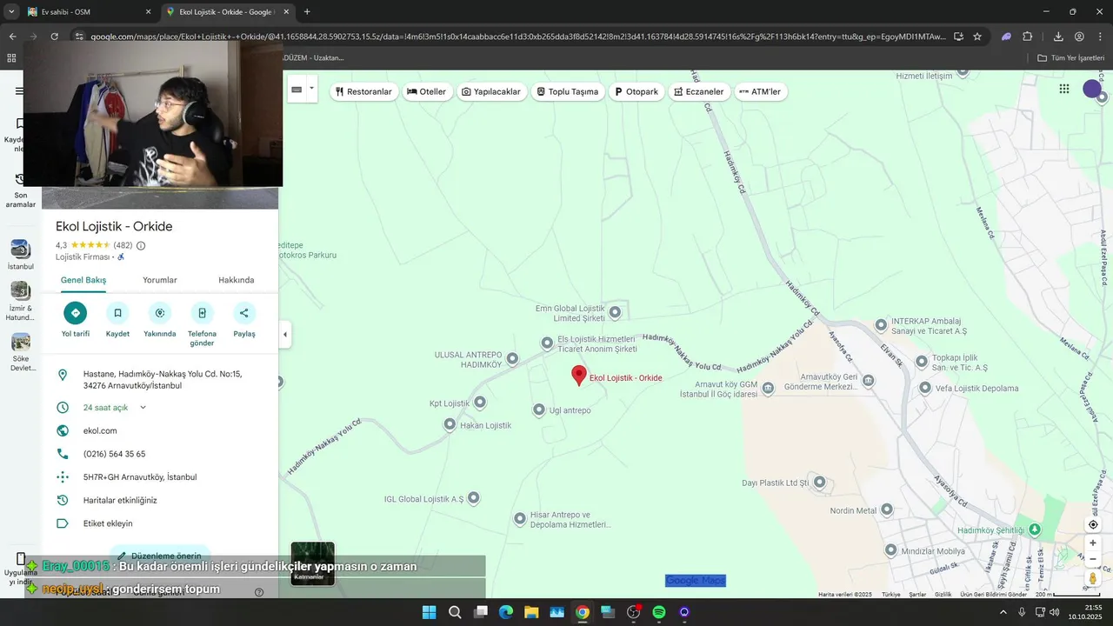Click the Chrome address bar URL
The height and width of the screenshot is (626, 1113).
pyautogui.click(x=518, y=37)
